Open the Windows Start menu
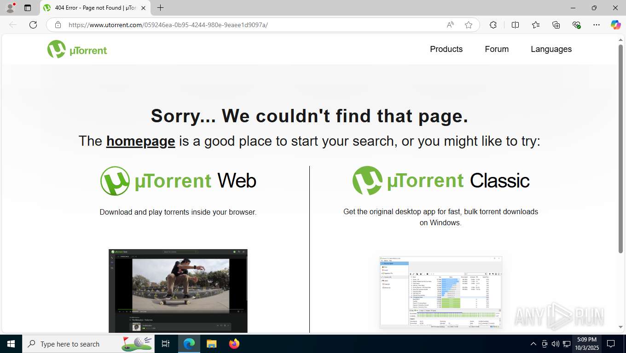 (11, 344)
